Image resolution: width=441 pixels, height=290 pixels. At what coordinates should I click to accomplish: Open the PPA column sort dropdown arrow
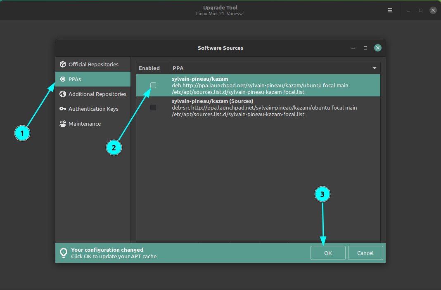click(375, 68)
